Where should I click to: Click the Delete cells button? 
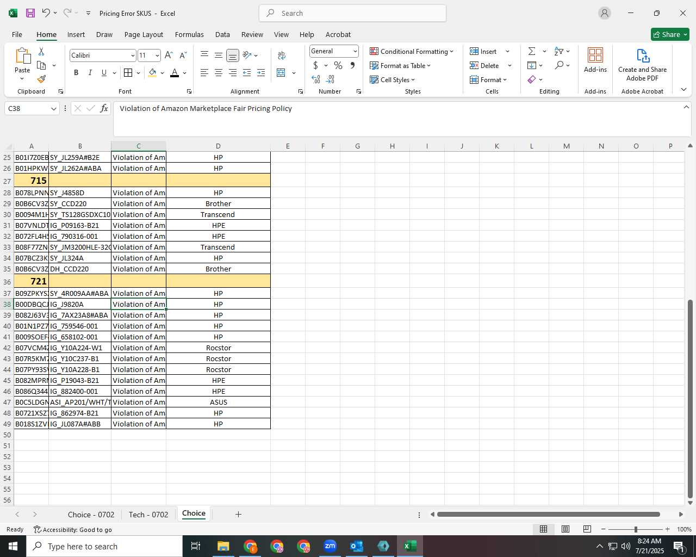(x=484, y=65)
